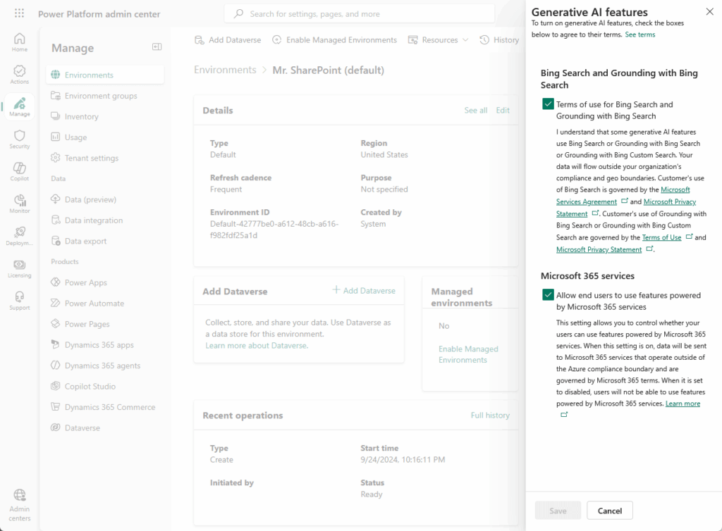Click See all in Details card
722x531 pixels.
pos(476,111)
